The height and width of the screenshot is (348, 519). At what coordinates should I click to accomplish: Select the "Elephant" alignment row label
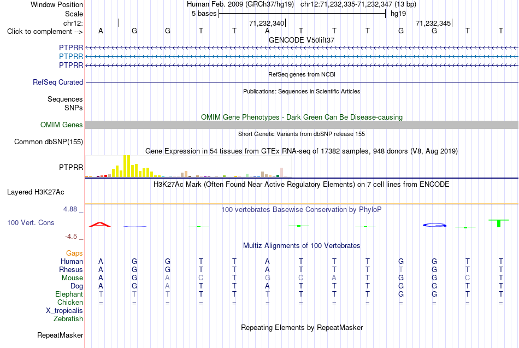tap(69, 294)
